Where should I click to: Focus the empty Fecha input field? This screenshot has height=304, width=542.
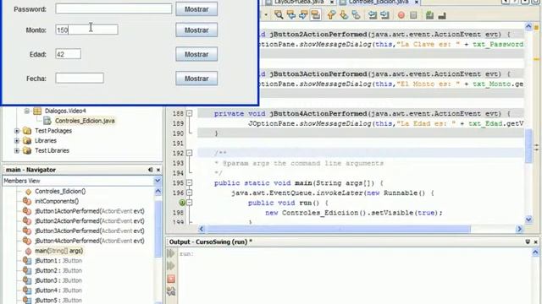pyautogui.click(x=80, y=78)
